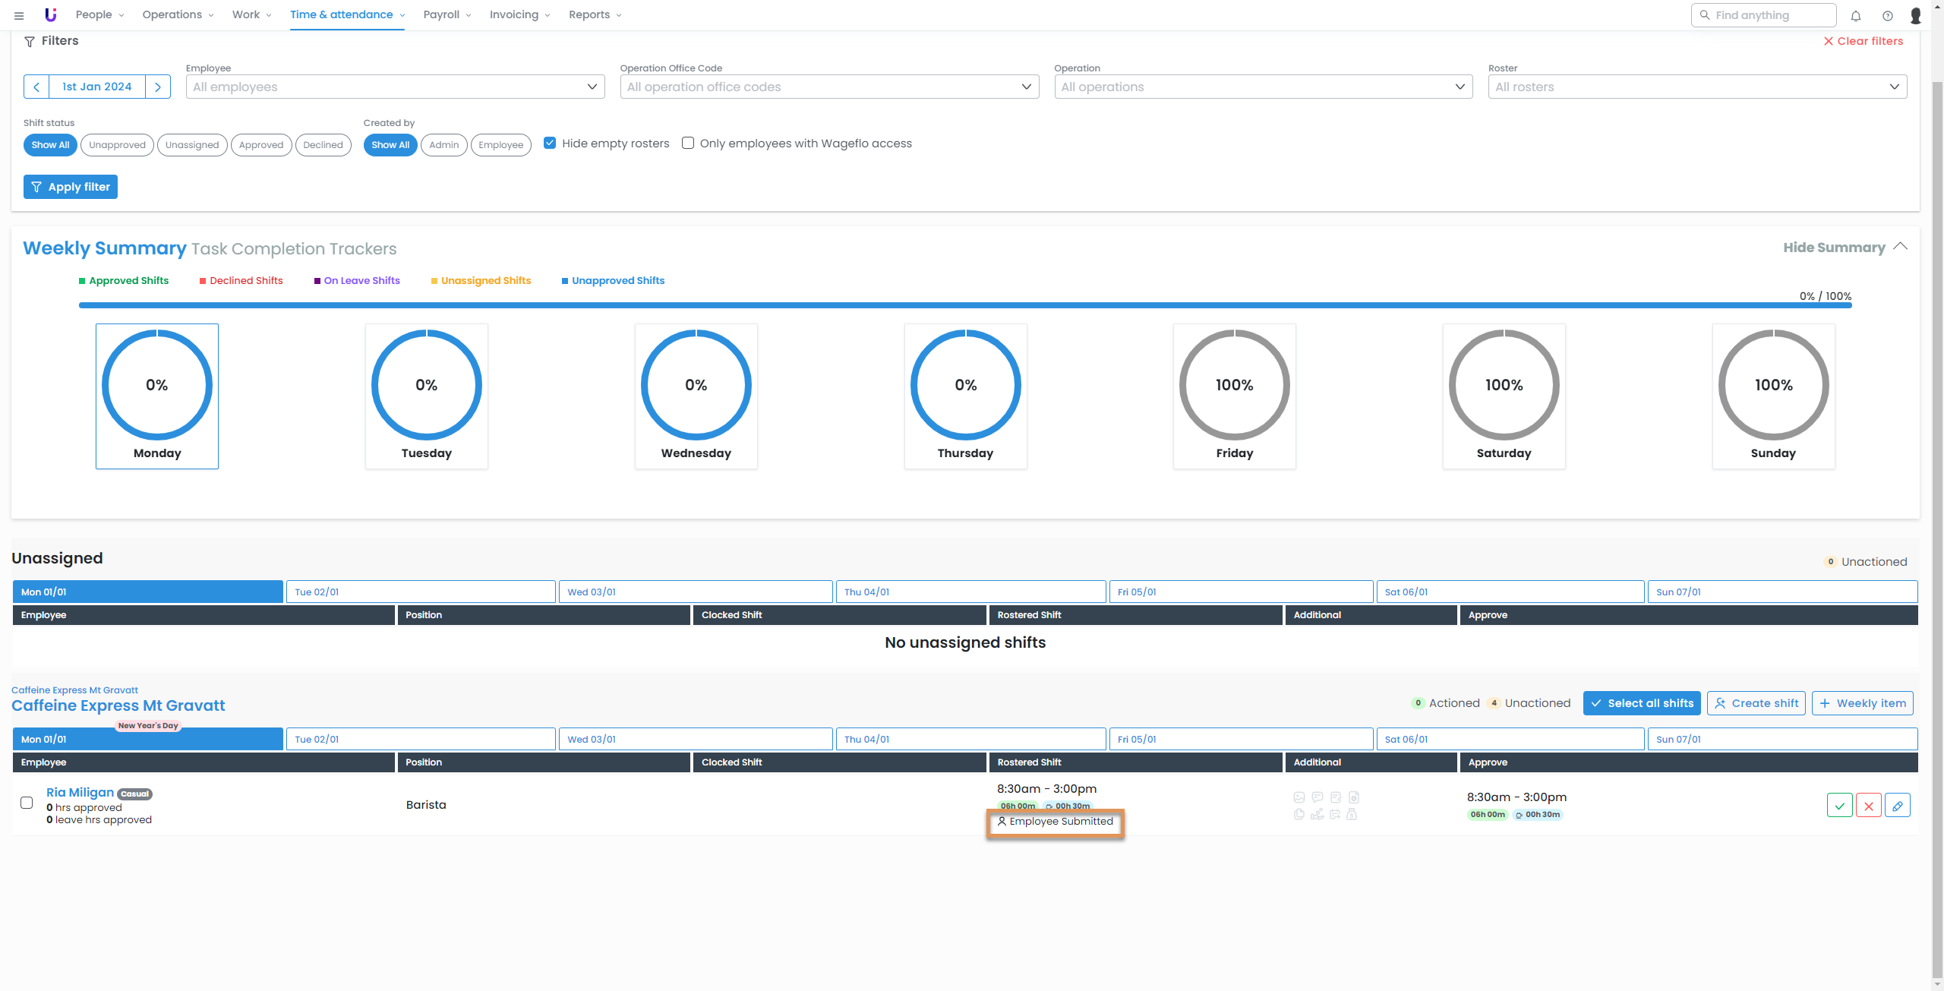Enable Only employees with Wageflo access
1944x991 pixels.
point(688,143)
